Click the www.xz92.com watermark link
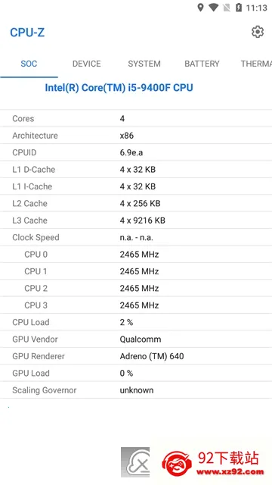Screen dimensions: 272x485 click(230, 472)
